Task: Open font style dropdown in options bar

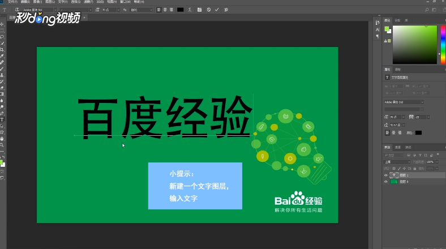Action: [91, 10]
